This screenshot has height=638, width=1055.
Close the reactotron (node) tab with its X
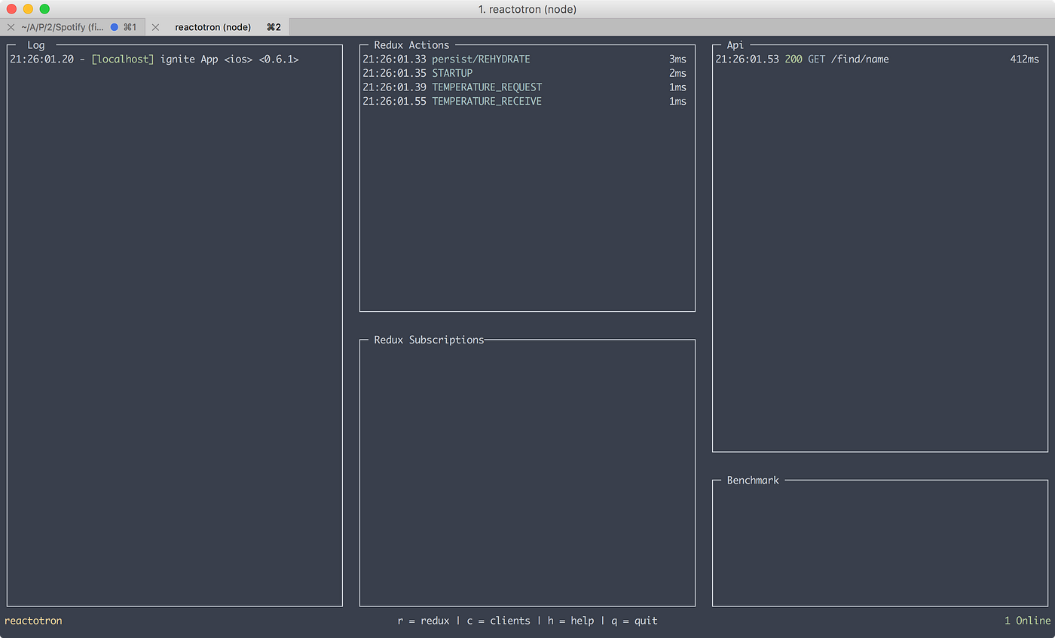155,27
